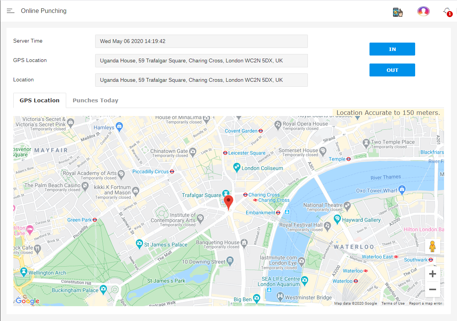
Task: Select the Green Park tube station icon
Action: coord(95,220)
